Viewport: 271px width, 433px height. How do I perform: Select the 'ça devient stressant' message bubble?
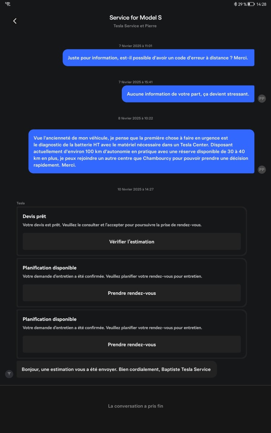pos(188,94)
